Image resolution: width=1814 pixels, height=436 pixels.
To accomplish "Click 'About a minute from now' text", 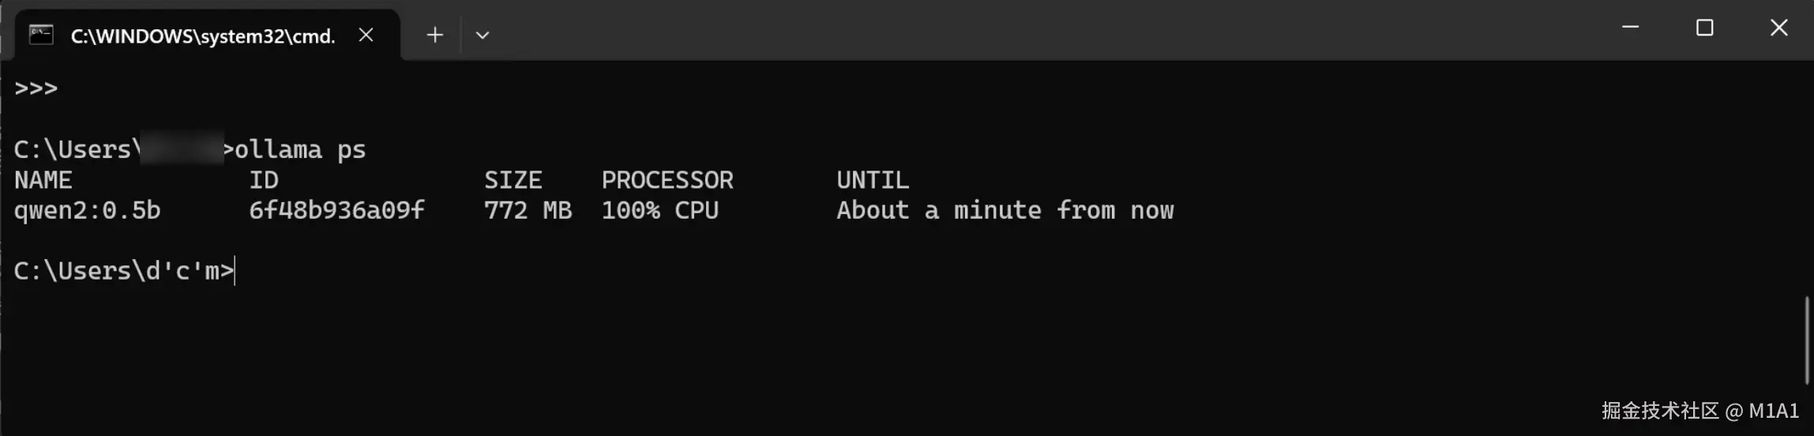I will (x=1005, y=210).
